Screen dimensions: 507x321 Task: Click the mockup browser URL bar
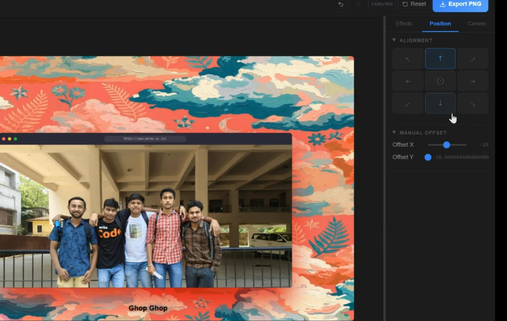pyautogui.click(x=145, y=139)
